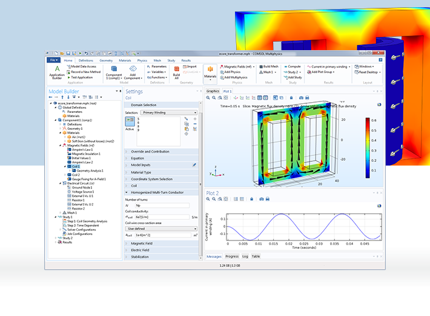Select Step 2: Time Dependent node
430x316 pixels.
coord(81,225)
